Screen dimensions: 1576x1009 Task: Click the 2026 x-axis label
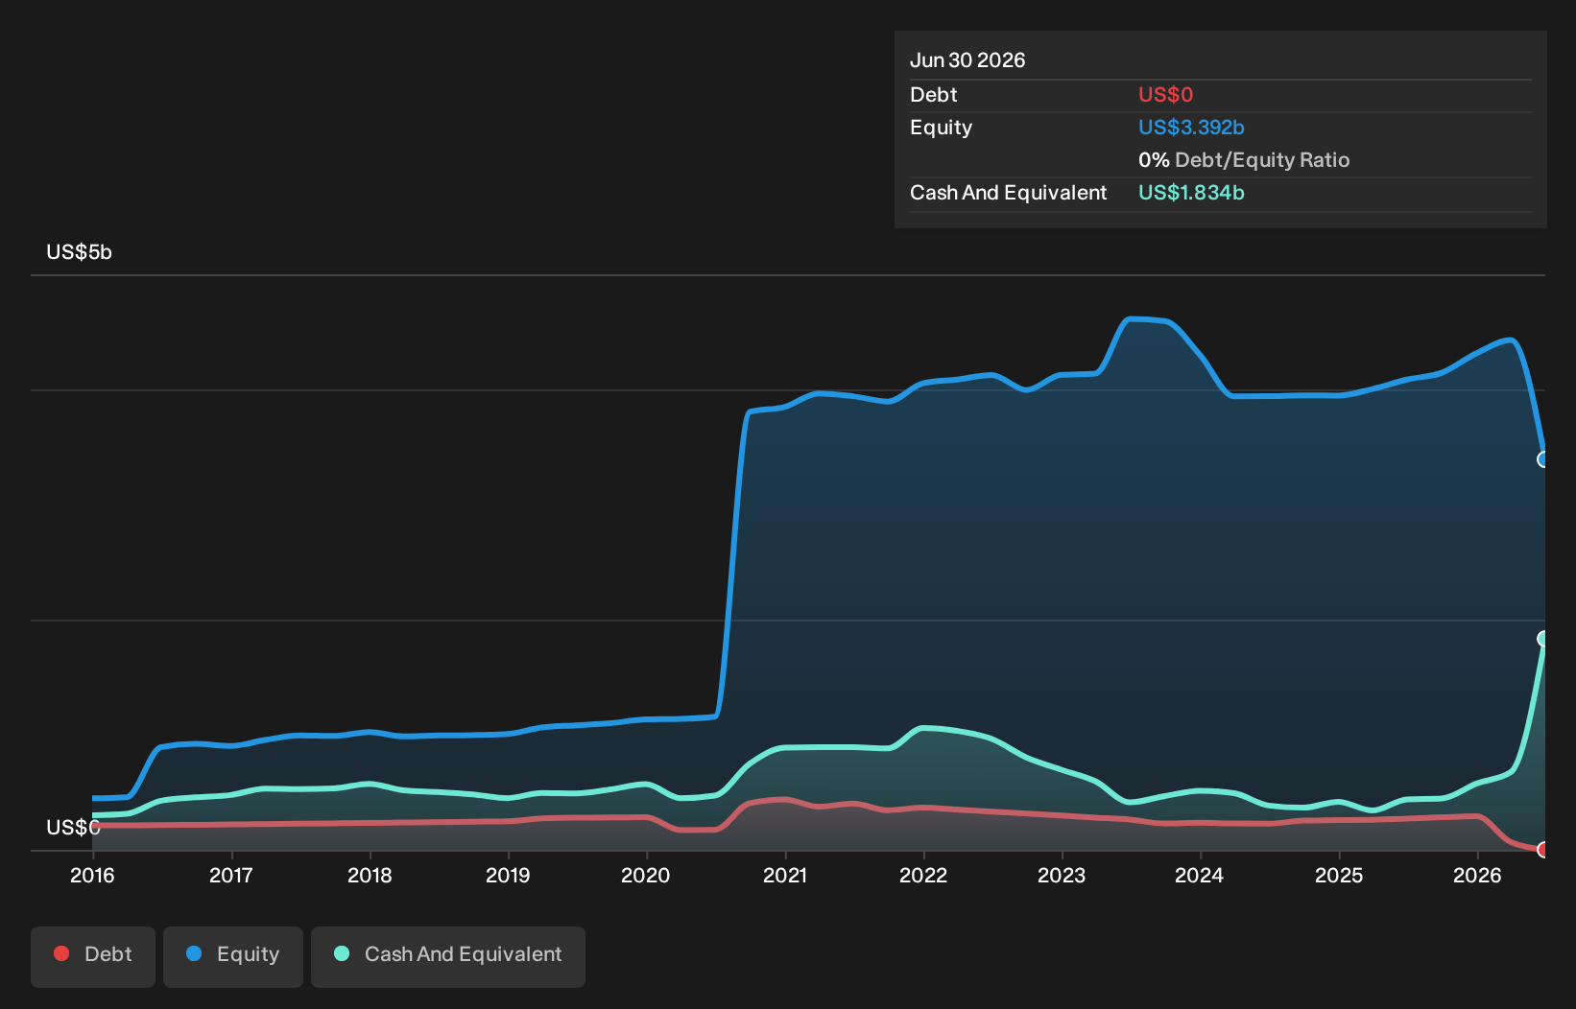click(1477, 875)
